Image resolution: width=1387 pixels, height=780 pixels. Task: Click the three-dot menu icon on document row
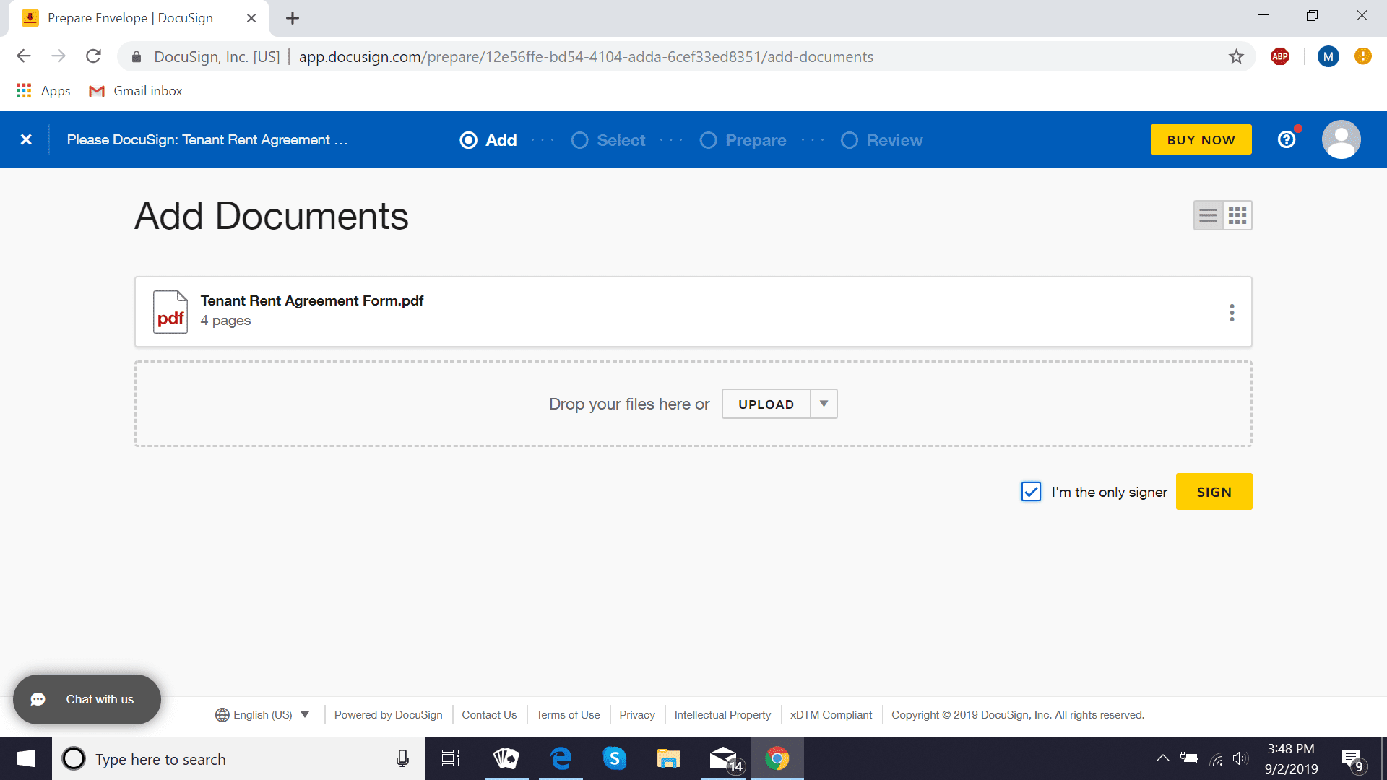coord(1232,313)
